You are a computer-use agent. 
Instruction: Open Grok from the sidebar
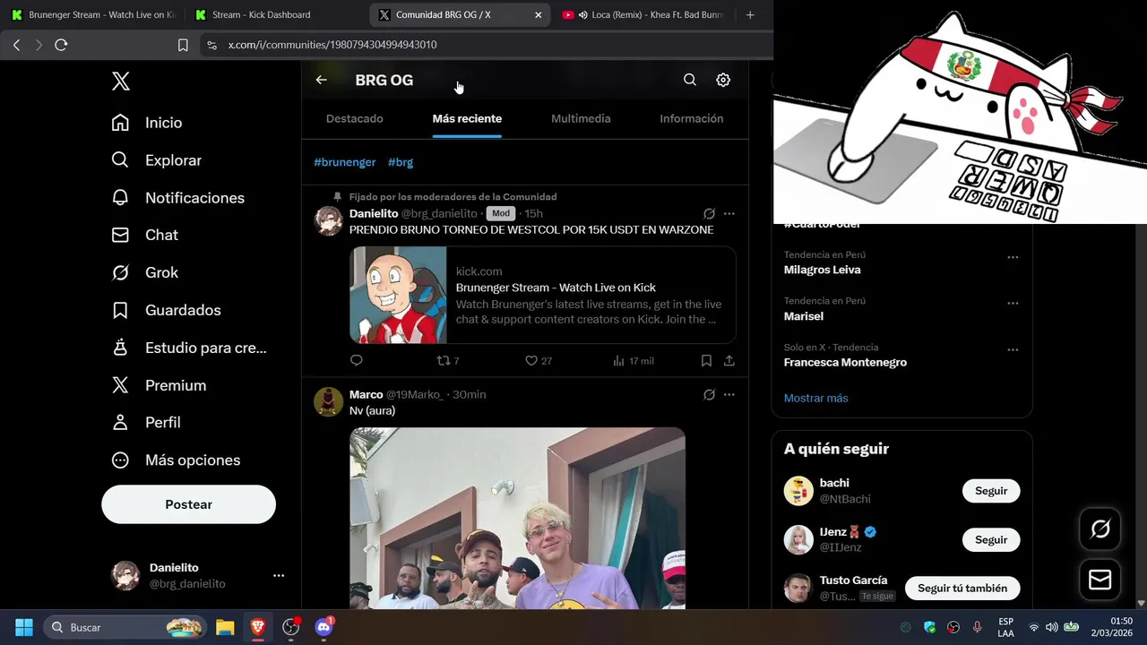pos(144,272)
